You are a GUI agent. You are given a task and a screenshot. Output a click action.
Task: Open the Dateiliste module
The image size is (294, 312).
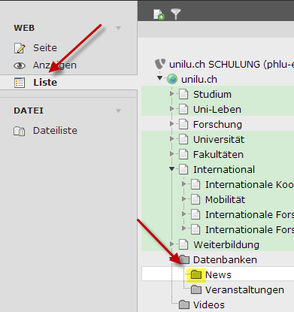pyautogui.click(x=55, y=131)
